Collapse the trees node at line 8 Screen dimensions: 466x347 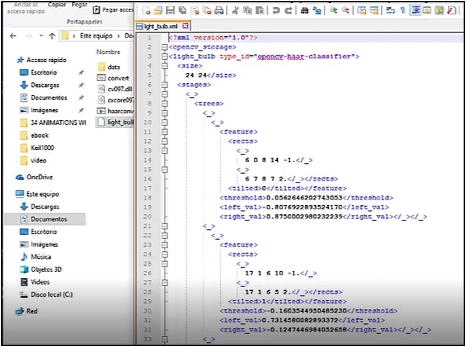[164, 103]
